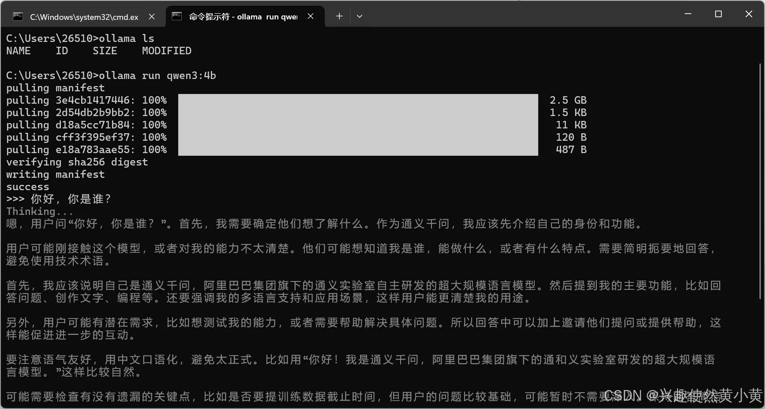The width and height of the screenshot is (765, 409).
Task: Click the download progress bar block
Action: [x=358, y=125]
